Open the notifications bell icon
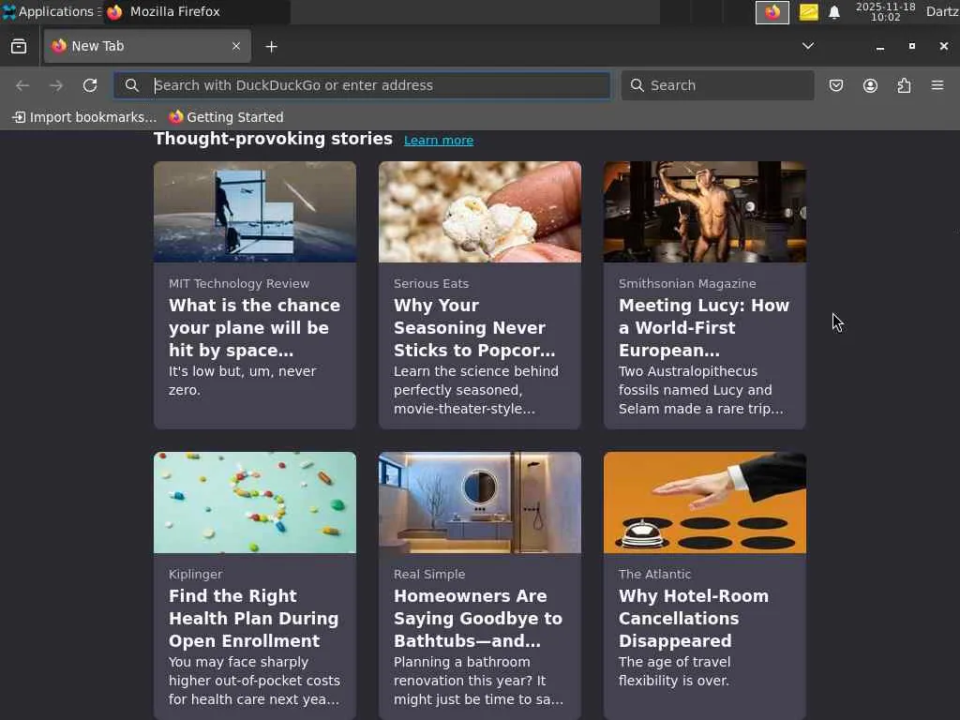The width and height of the screenshot is (960, 720). (833, 12)
